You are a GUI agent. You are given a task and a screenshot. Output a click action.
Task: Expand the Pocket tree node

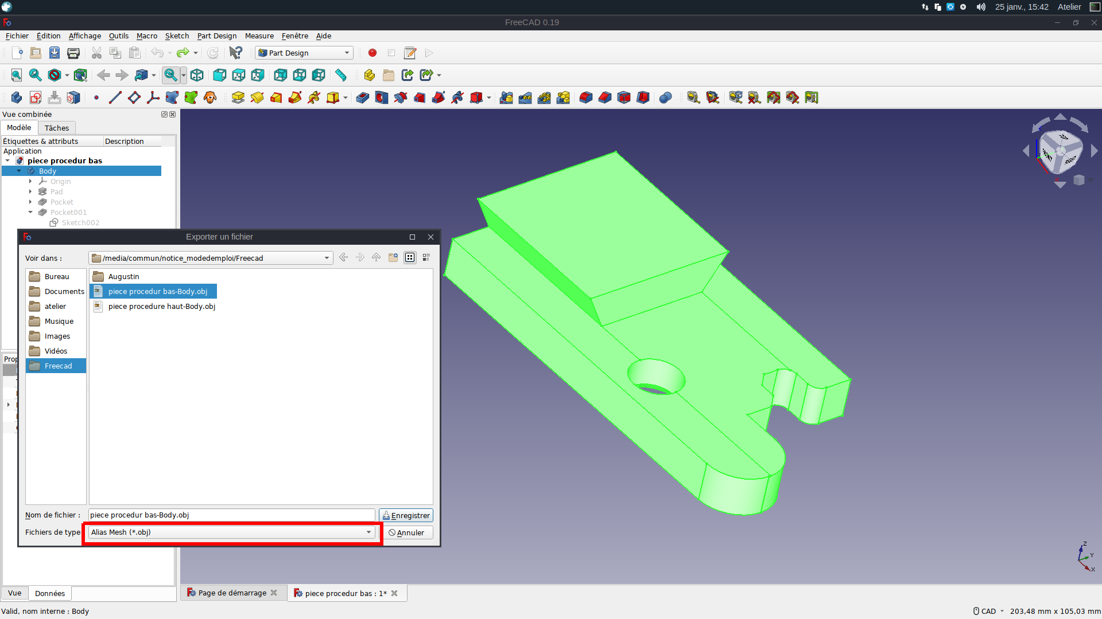30,202
